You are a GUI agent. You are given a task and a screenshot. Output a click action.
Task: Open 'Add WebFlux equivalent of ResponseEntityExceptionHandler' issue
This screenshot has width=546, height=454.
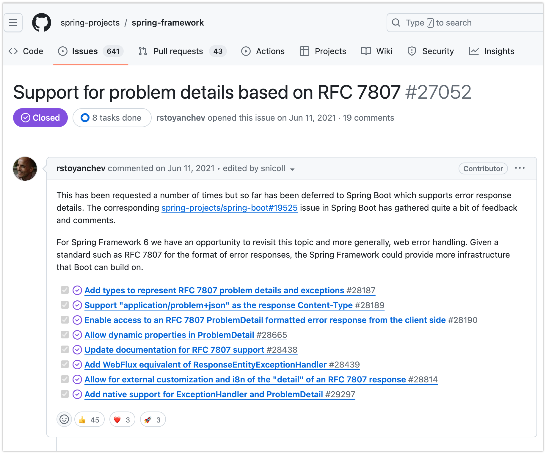click(x=222, y=365)
